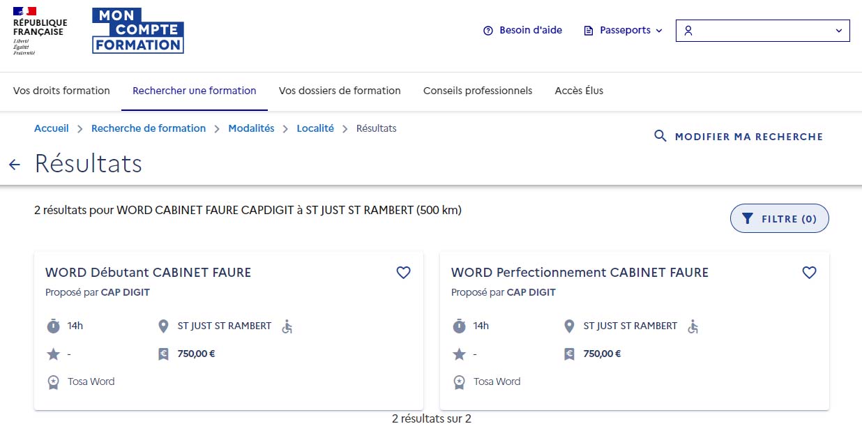Click rating star icon in WORD Perfectionnement card
Viewport: 862px width, 431px height.
pos(459,354)
